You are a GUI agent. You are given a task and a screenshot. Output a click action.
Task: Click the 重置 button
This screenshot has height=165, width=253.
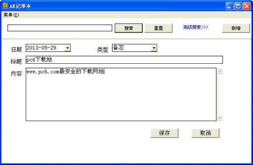pyautogui.click(x=158, y=28)
